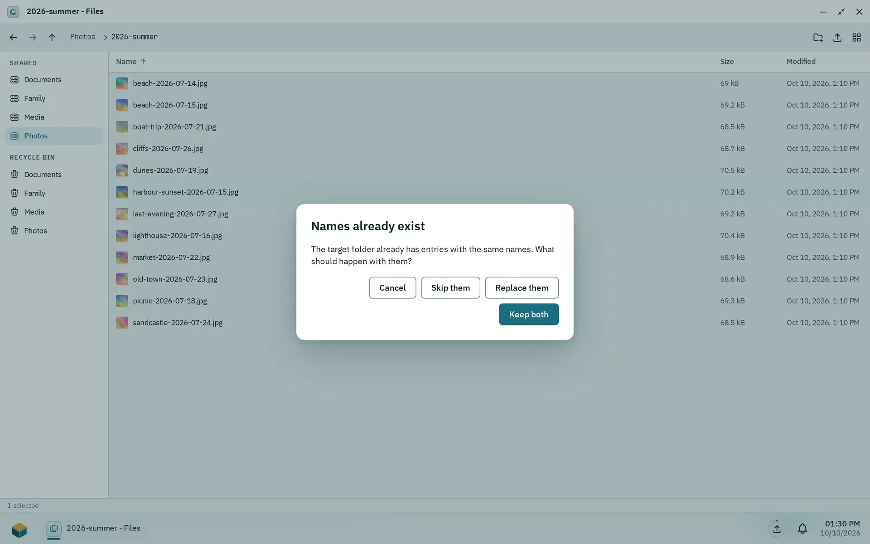Screen dimensions: 870x544
Task: Cancel the name conflict dialog
Action: (392, 288)
